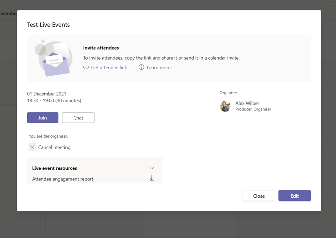Screen dimensions: 336x238
Task: Click the Live event resources heading
Action: (x=55, y=168)
